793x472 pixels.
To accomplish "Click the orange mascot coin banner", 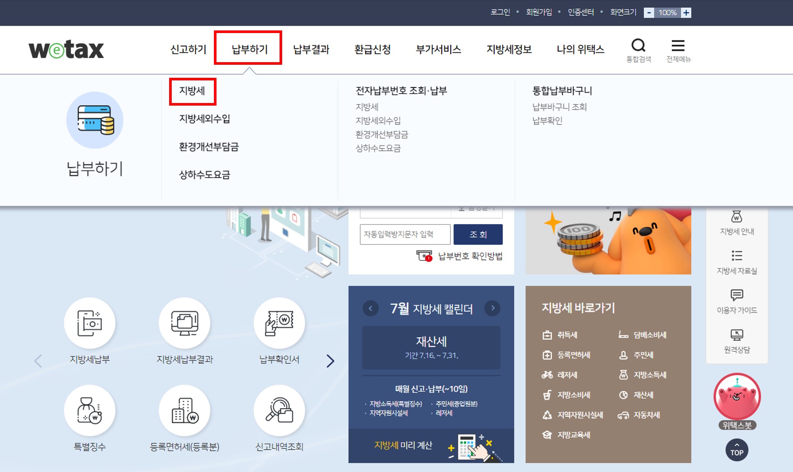I will [x=608, y=241].
